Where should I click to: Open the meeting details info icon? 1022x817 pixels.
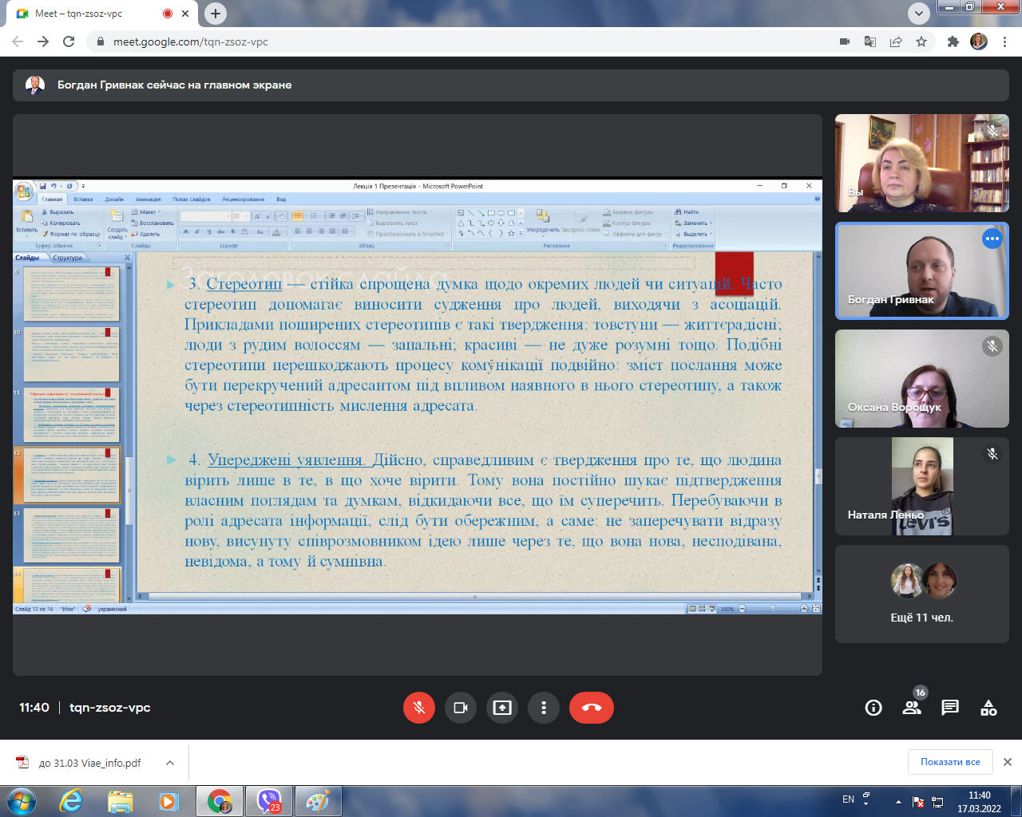click(x=873, y=708)
